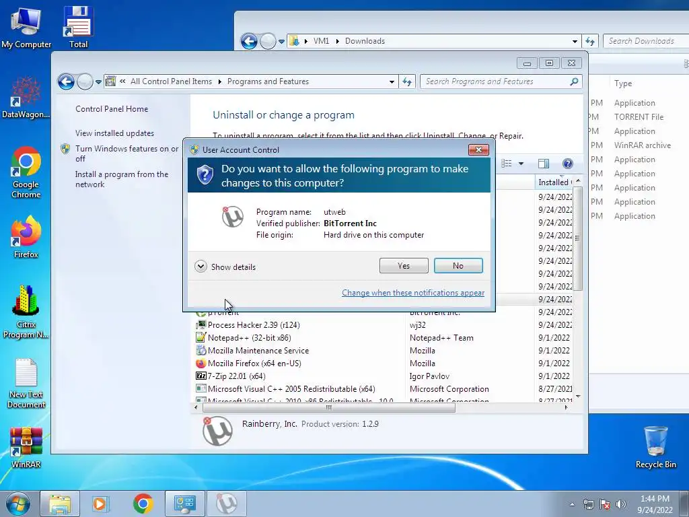689x517 pixels.
Task: Open Citrix Program Neighborhood desktop icon
Action: (x=26, y=311)
